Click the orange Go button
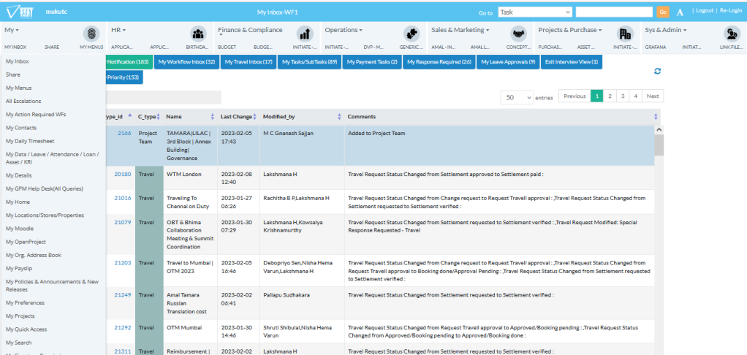This screenshot has width=747, height=355. 663,12
